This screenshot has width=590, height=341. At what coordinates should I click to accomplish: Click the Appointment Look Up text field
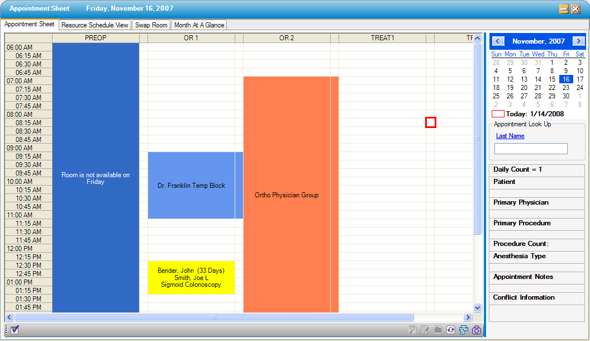point(531,149)
